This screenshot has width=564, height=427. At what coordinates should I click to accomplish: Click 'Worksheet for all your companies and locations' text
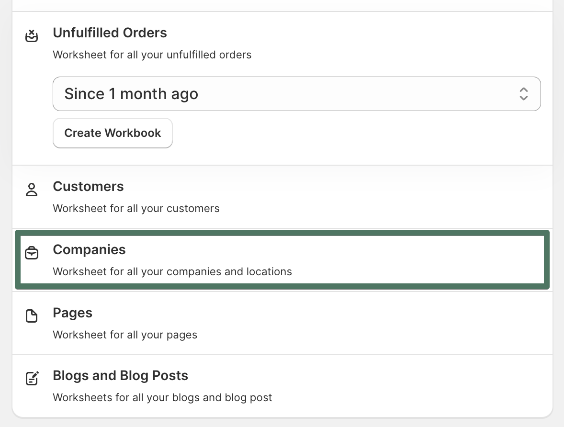click(172, 271)
